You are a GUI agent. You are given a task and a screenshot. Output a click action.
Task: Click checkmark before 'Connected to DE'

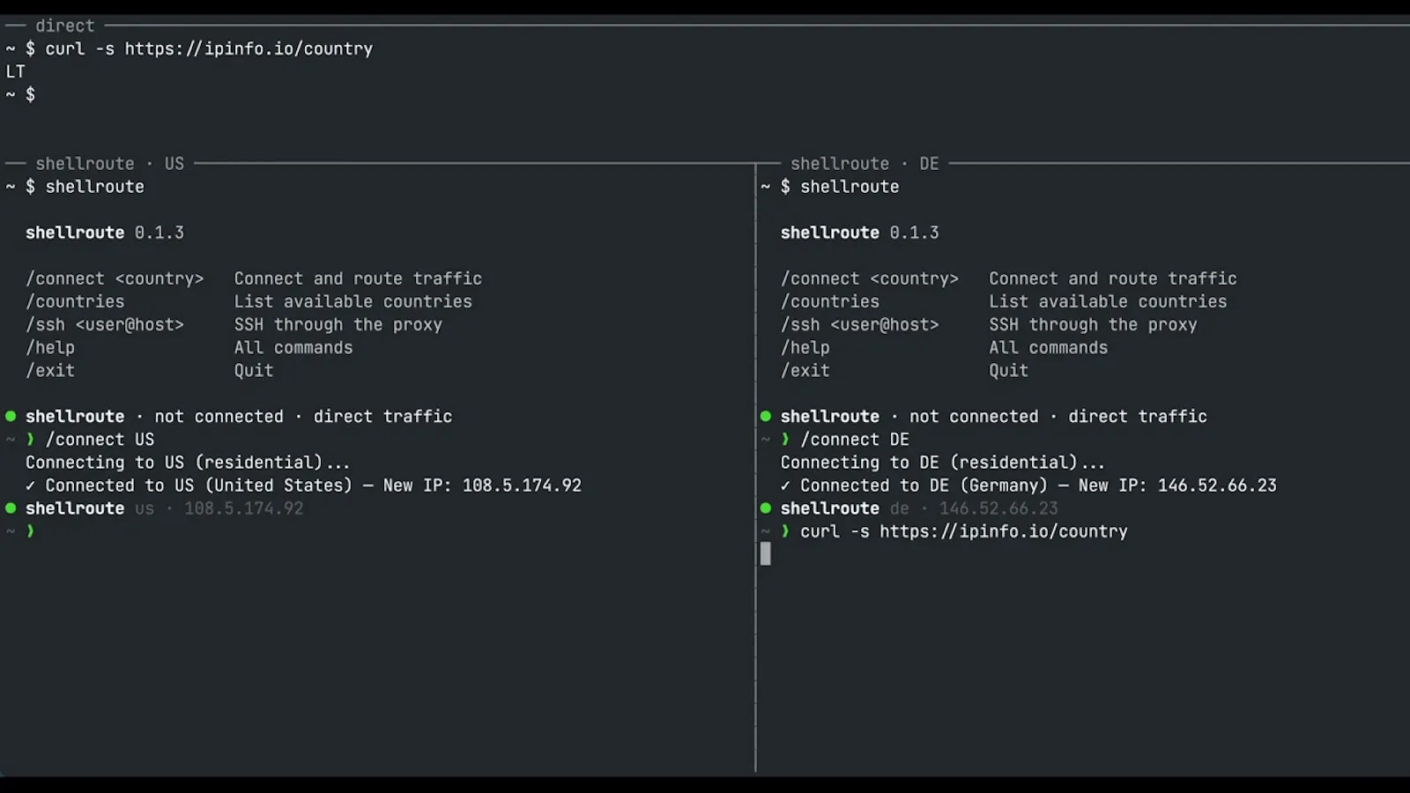[x=786, y=485]
